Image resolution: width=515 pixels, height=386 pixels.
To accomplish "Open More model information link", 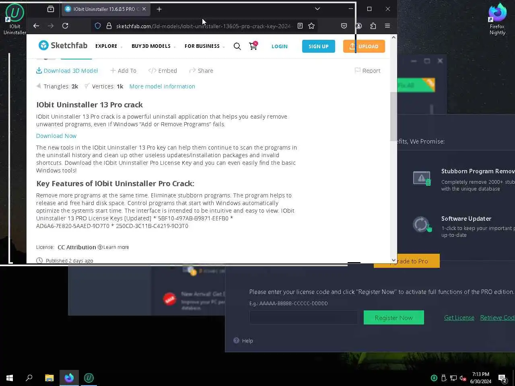I will pos(162,86).
